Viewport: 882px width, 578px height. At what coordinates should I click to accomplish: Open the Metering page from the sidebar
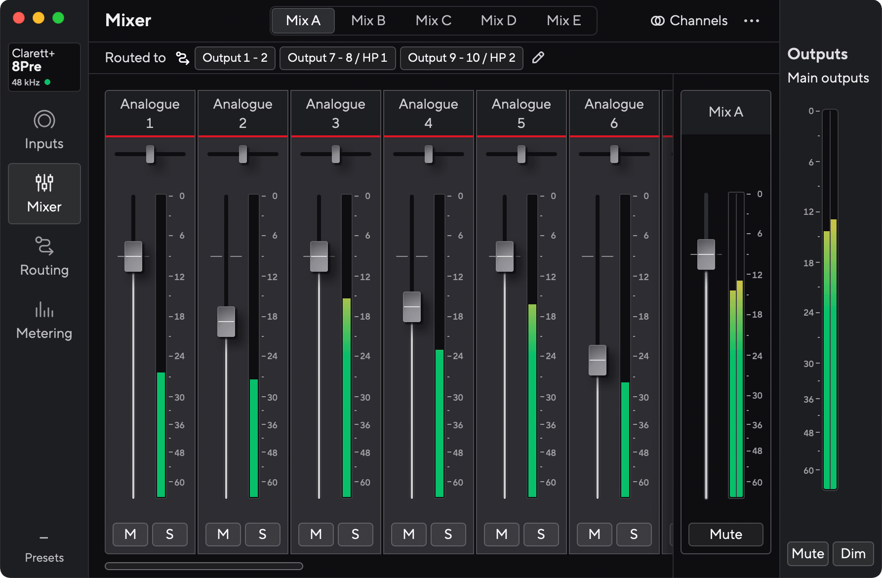44,320
